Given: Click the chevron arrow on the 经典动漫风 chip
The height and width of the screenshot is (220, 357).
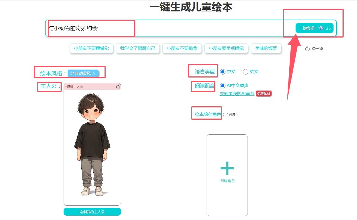Looking at the screenshot, I should [94, 73].
